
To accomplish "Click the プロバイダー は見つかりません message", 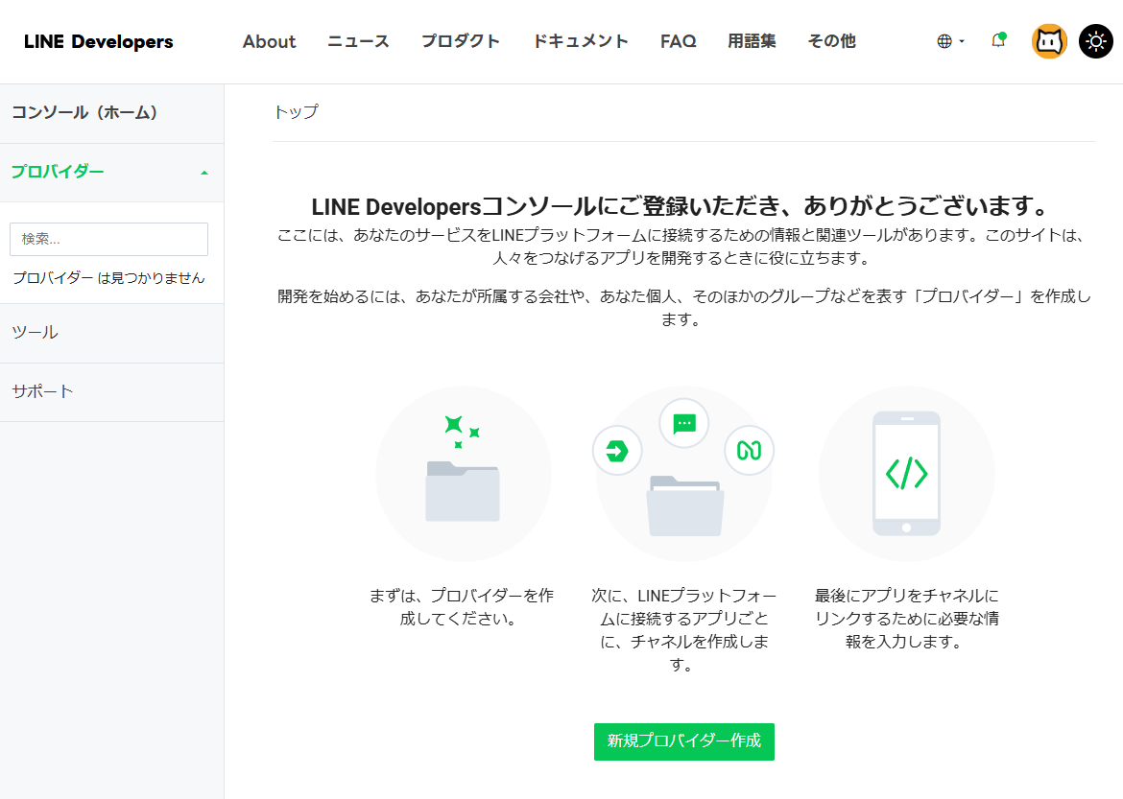I will click(x=108, y=278).
